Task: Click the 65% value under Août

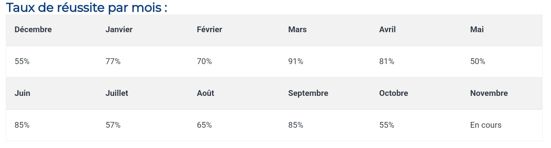Action: click(x=204, y=125)
